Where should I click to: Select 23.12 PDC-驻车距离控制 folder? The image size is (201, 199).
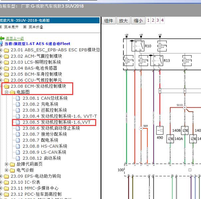click(36, 194)
